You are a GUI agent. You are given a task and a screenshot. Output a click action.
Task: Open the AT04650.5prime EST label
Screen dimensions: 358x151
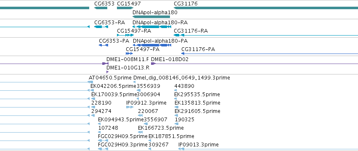pyautogui.click(x=110, y=78)
